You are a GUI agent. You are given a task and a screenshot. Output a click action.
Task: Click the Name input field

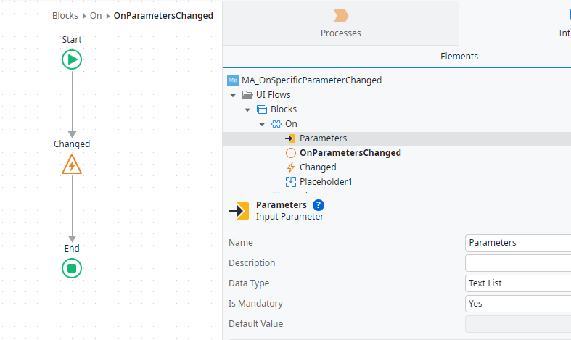pyautogui.click(x=517, y=243)
